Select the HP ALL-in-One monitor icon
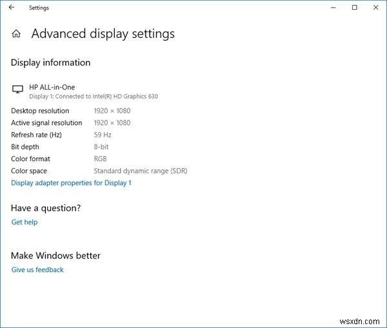The width and height of the screenshot is (387, 328). click(x=18, y=89)
